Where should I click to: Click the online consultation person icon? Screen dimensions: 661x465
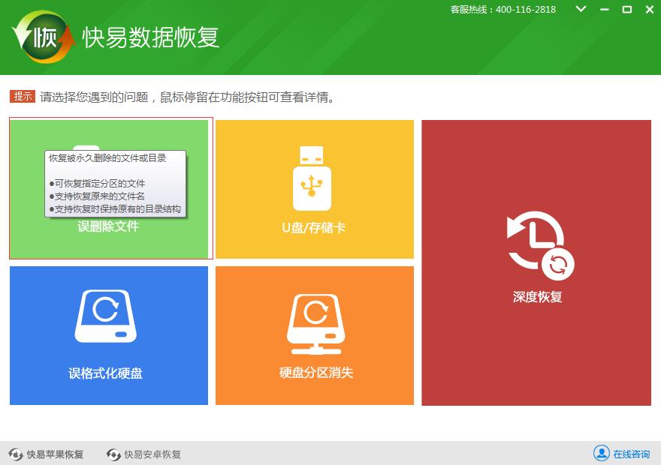tap(601, 453)
